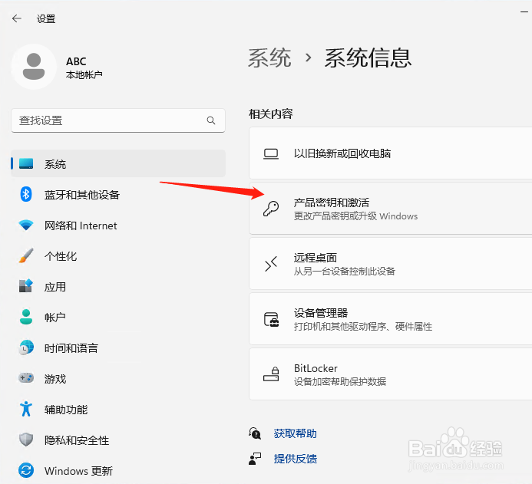The width and height of the screenshot is (532, 484).
Task: Open 产品密钥和激活 card
Action: tap(391, 208)
